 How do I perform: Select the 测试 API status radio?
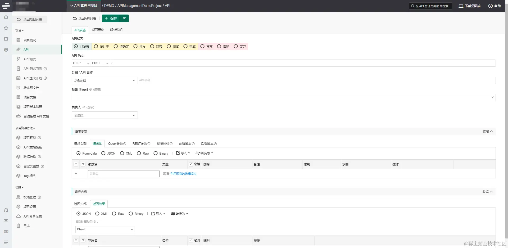point(169,46)
